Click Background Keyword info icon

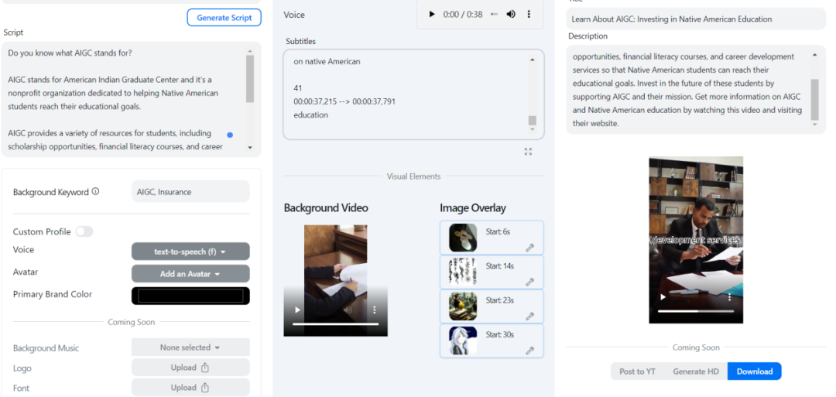(x=95, y=191)
